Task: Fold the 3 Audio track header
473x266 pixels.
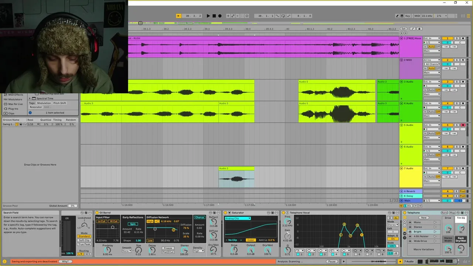Action: point(402,82)
